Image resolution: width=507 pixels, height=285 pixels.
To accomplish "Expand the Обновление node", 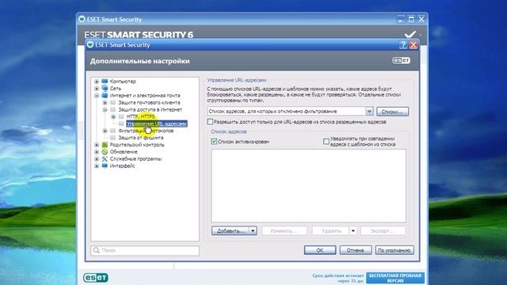I will coord(97,151).
